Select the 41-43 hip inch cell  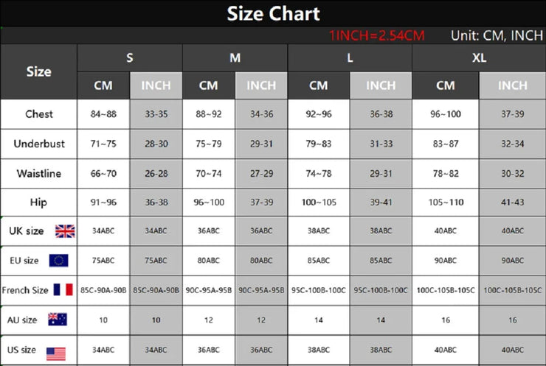click(513, 203)
